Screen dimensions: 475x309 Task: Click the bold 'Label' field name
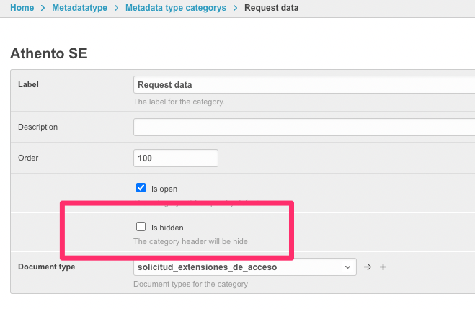28,84
